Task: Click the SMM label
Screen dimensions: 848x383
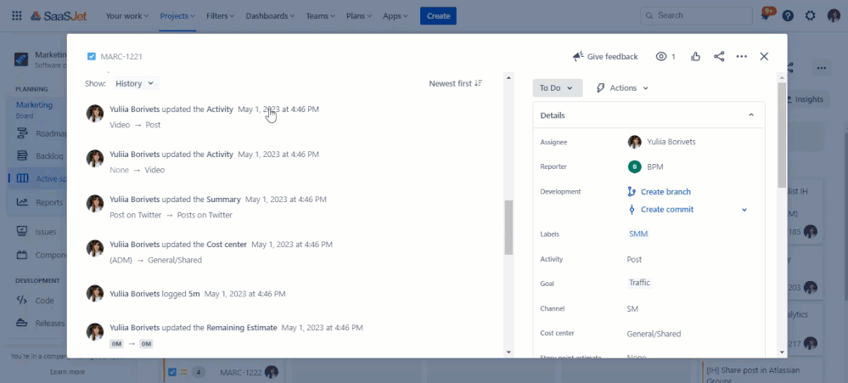Action: click(638, 234)
